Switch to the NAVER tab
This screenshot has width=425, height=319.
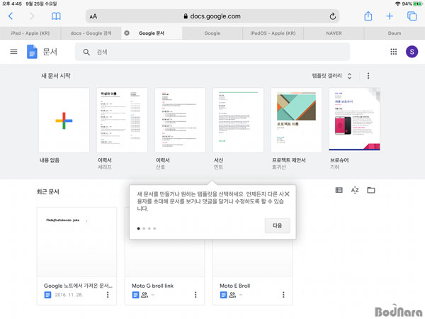click(334, 33)
